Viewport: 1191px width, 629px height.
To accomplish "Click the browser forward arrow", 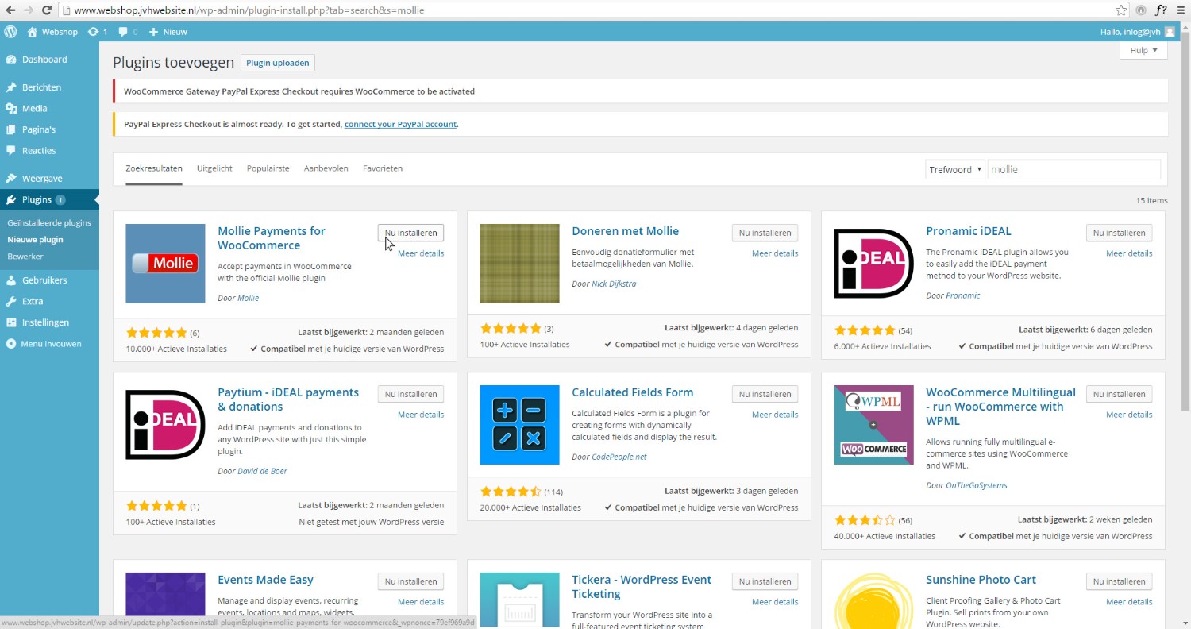I will tap(29, 10).
